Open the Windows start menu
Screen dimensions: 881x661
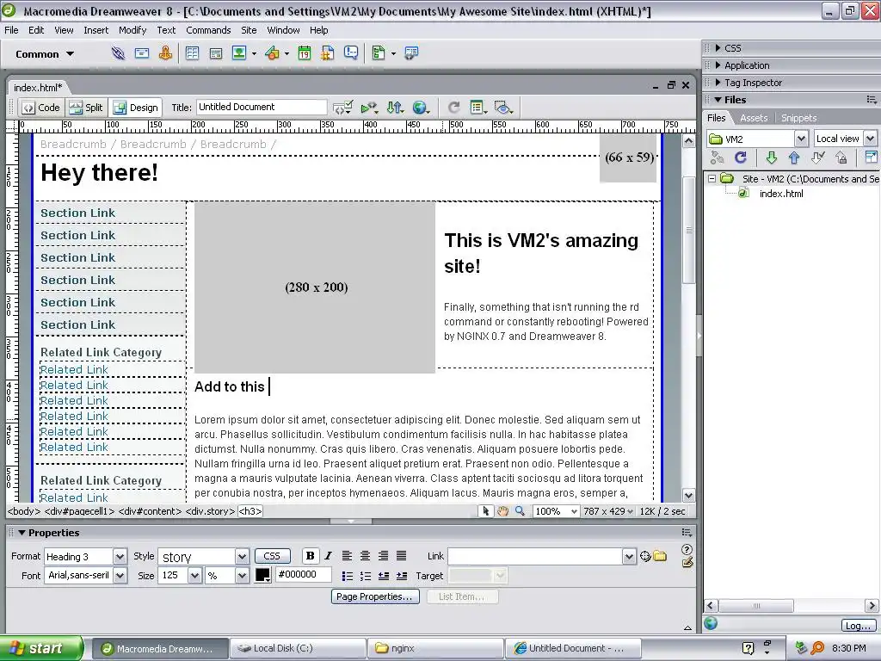40,648
